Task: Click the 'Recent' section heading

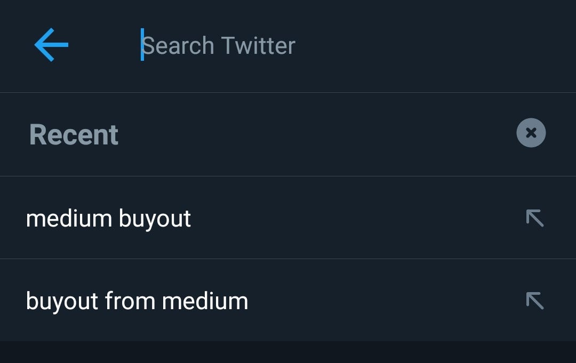Action: 74,135
